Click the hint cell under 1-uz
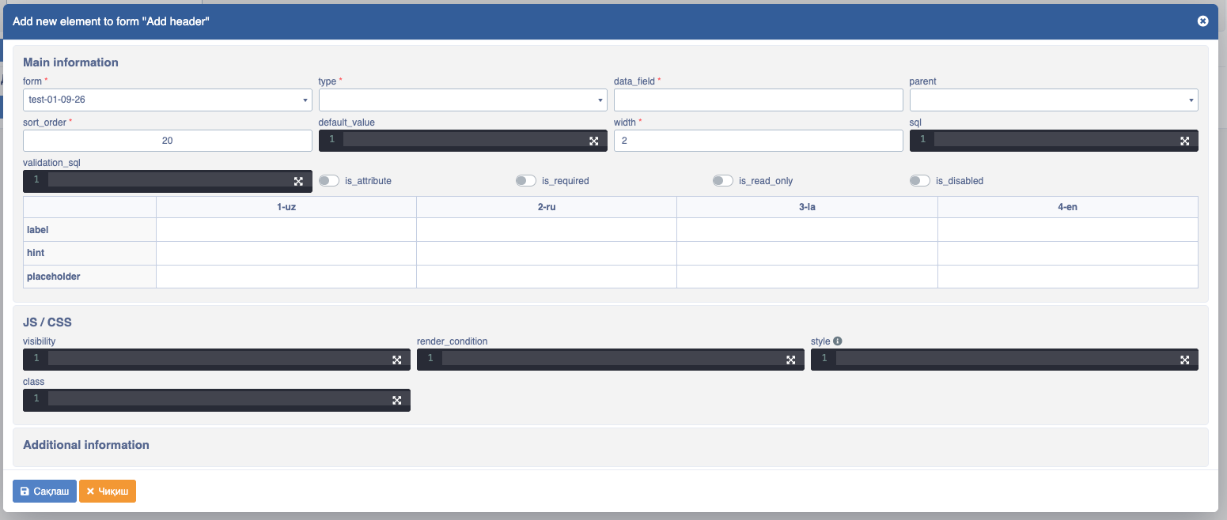The height and width of the screenshot is (520, 1227). click(286, 254)
